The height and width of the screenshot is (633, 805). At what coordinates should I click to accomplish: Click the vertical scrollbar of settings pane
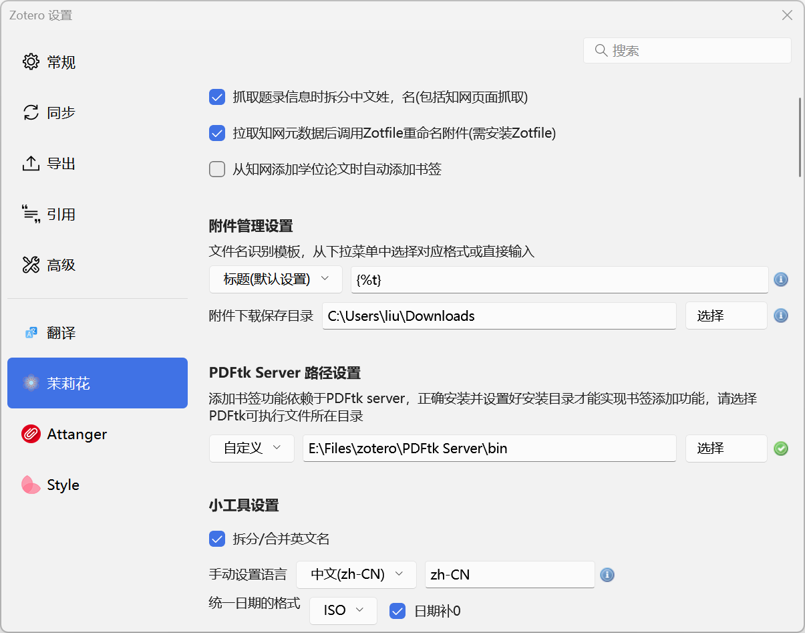800,137
